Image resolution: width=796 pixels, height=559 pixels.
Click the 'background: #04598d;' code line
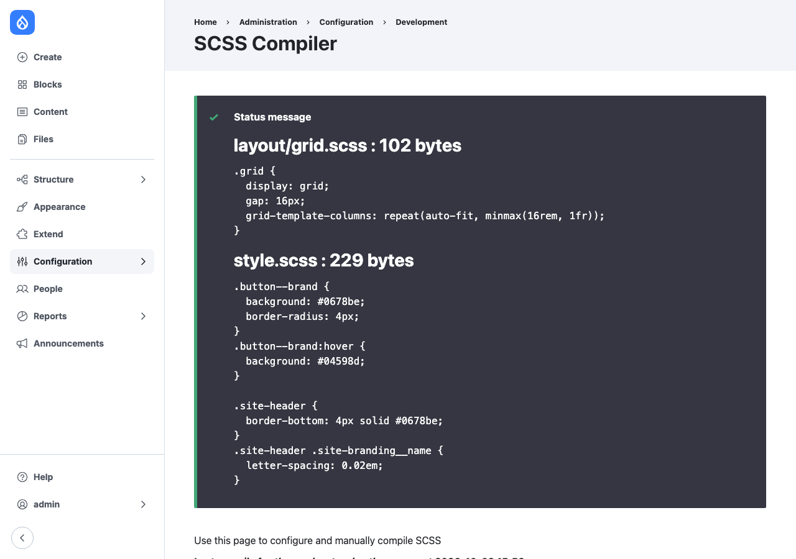[305, 361]
